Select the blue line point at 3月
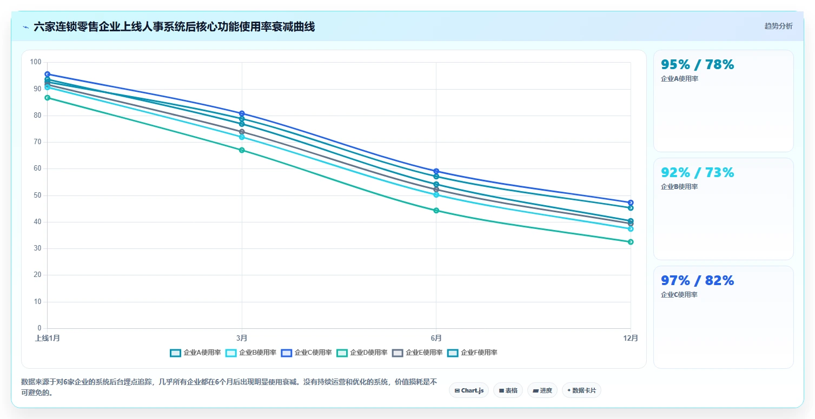Screen dimensions: 815x419 point(242,113)
